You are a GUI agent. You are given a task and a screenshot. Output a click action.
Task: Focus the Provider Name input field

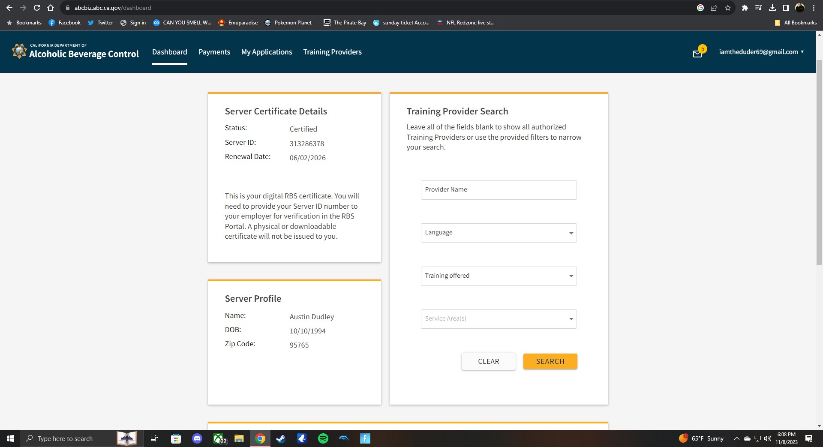[499, 190]
